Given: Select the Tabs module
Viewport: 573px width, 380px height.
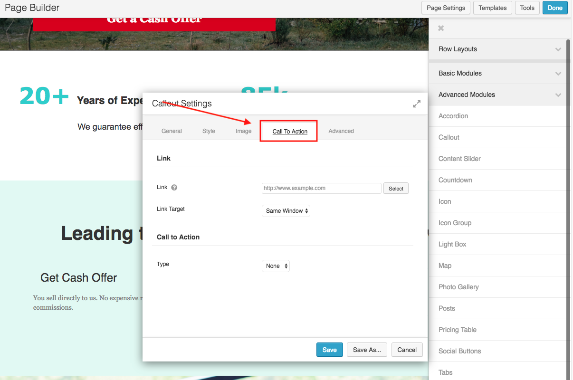Looking at the screenshot, I should (498, 371).
